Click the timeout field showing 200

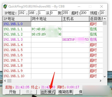point(85,13)
